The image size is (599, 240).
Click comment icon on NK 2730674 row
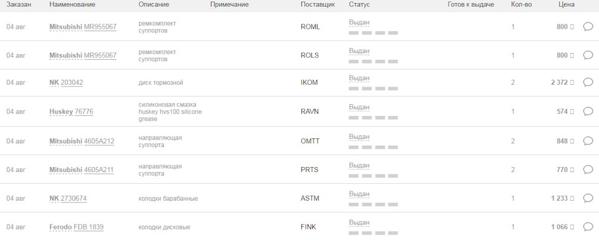588,198
